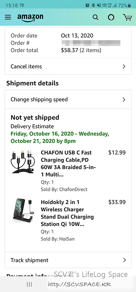The image size is (136, 292).
Task: Open the Change shipping speed row
Action: tap(68, 99)
